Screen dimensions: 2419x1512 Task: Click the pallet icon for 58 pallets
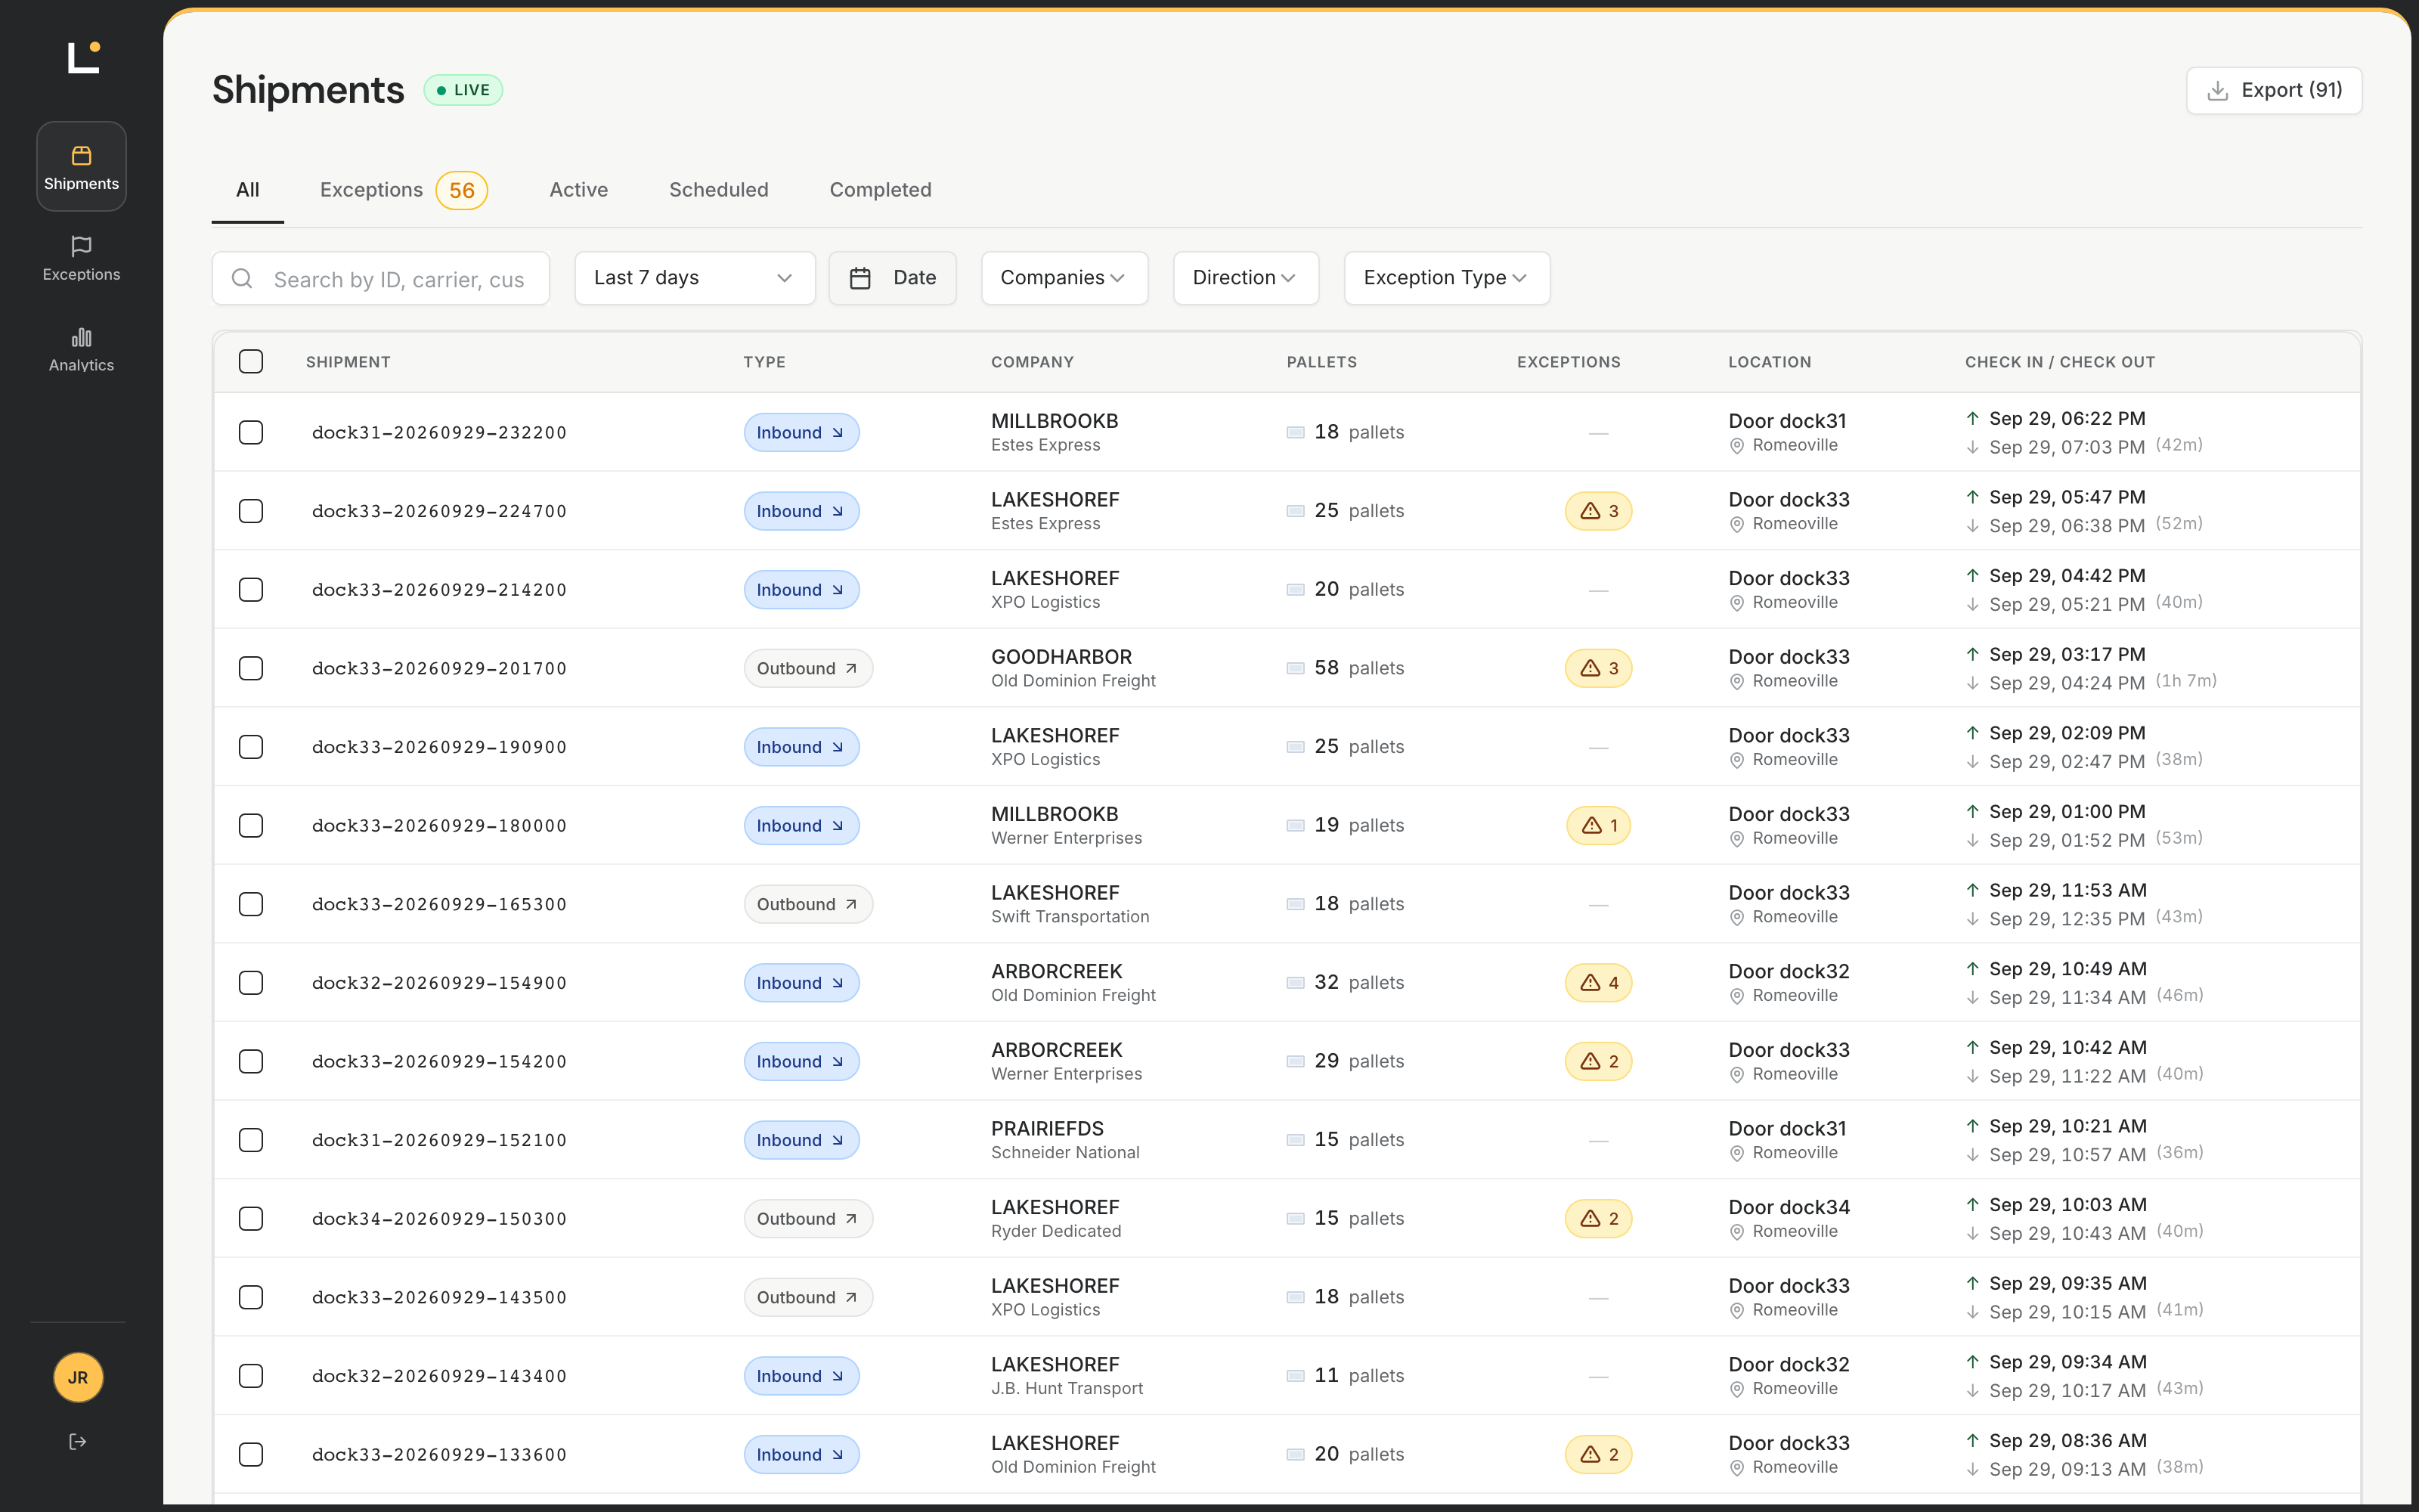(x=1296, y=668)
